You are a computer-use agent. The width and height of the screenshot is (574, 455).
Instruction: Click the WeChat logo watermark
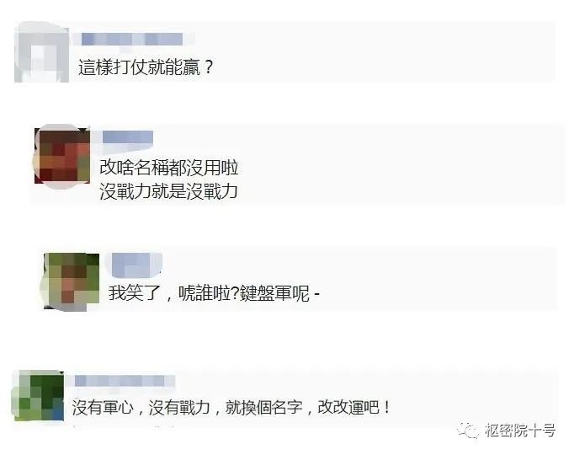(x=467, y=430)
